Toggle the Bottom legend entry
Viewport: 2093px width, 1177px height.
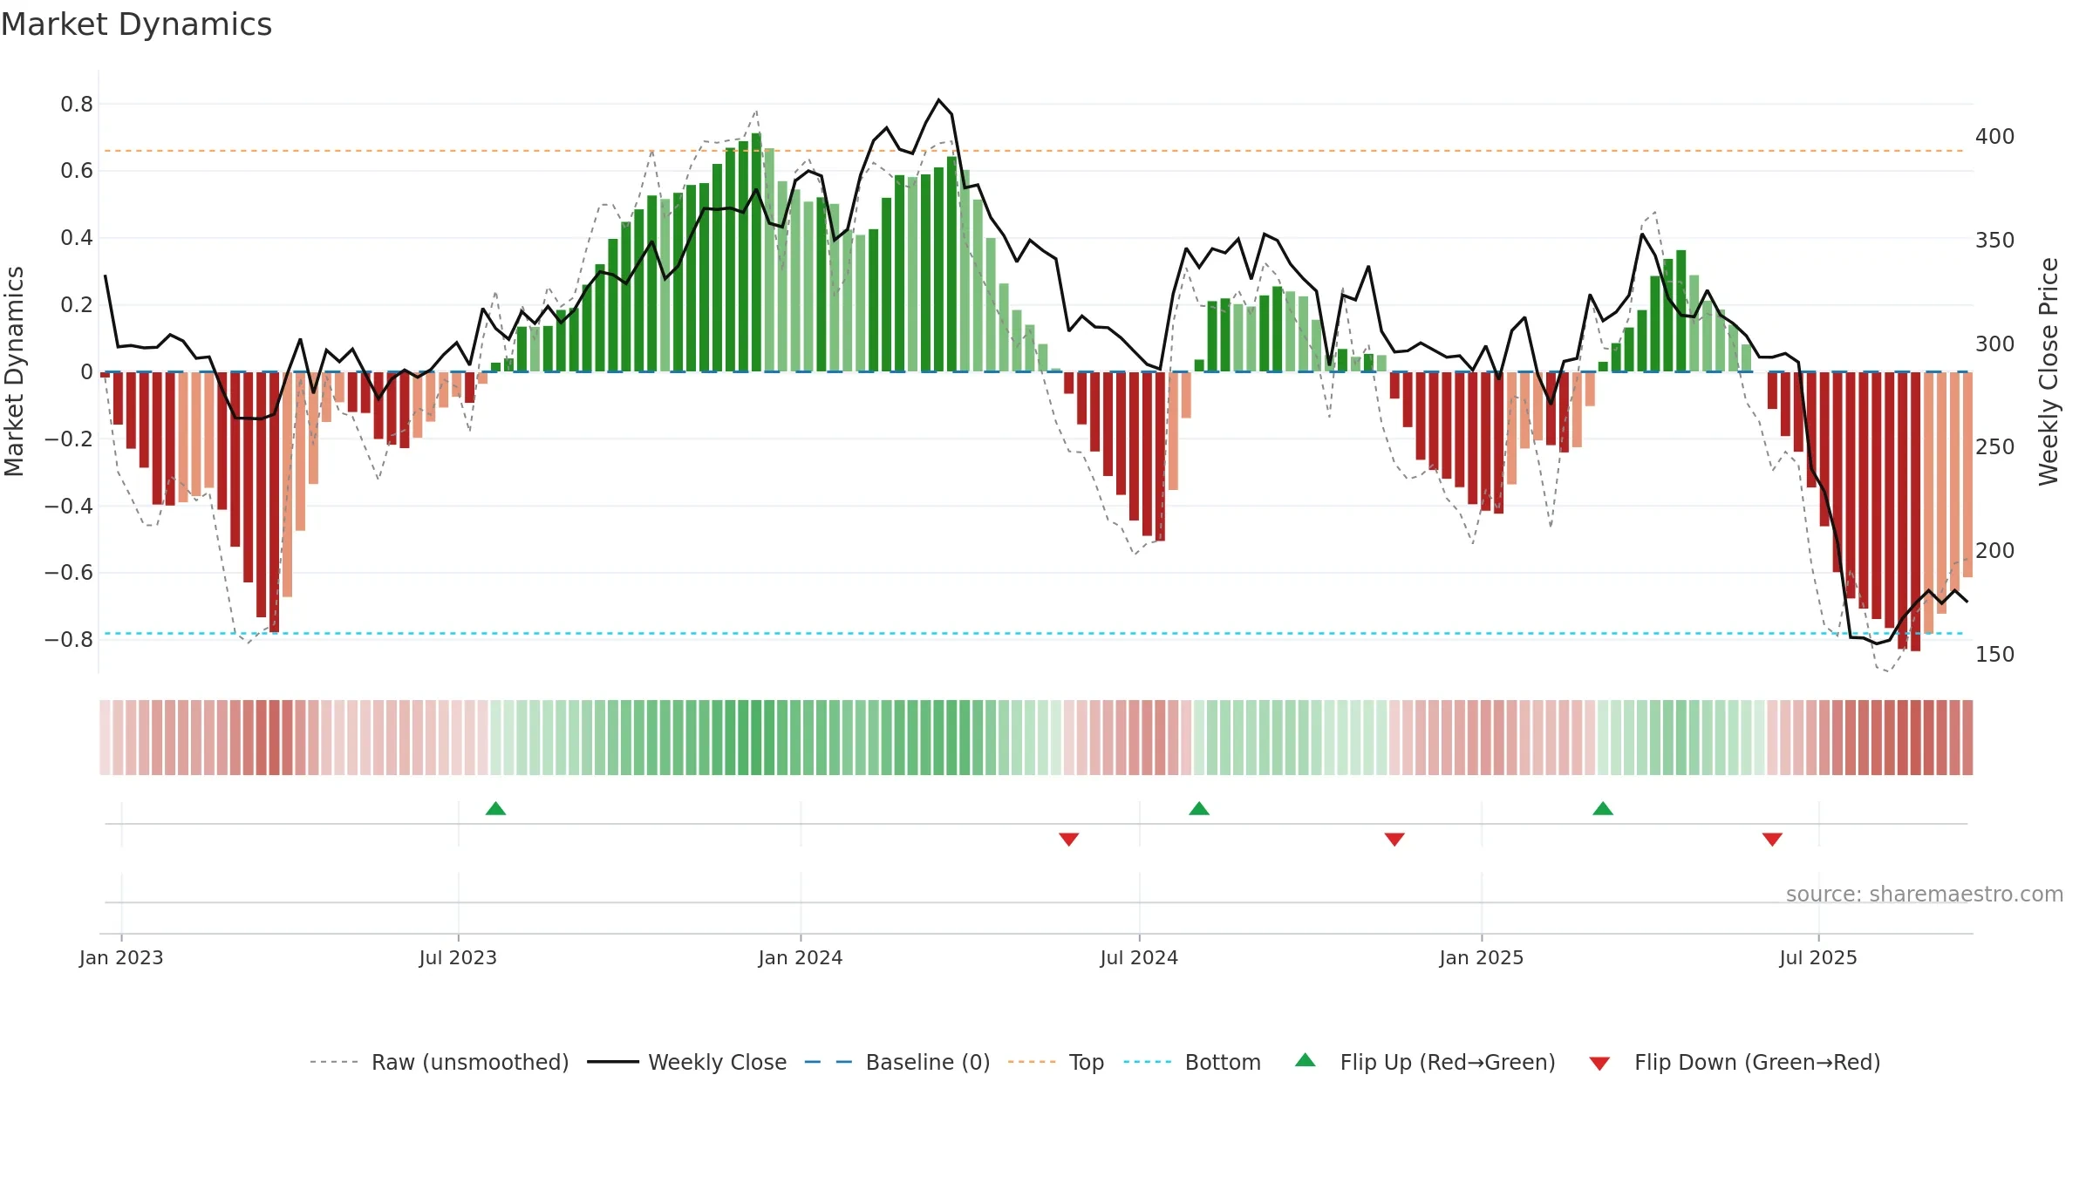(1192, 1062)
